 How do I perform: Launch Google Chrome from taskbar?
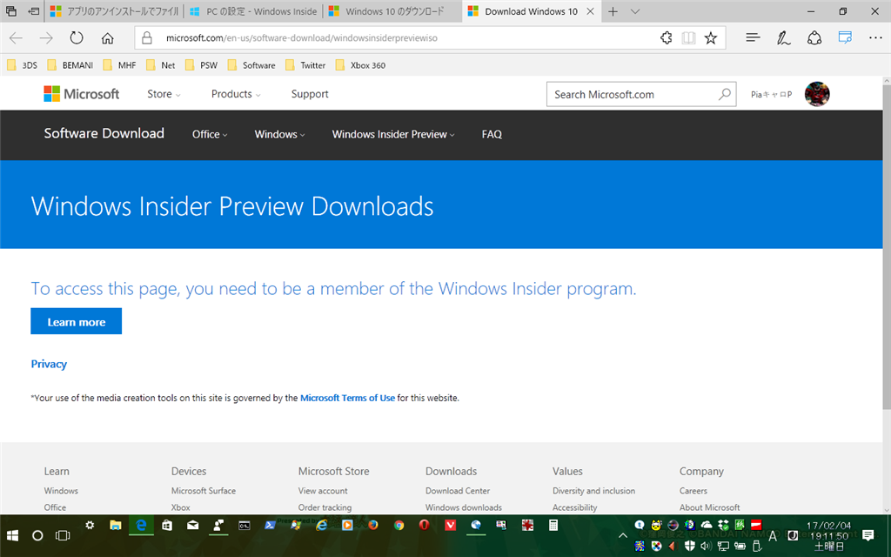[x=399, y=525]
